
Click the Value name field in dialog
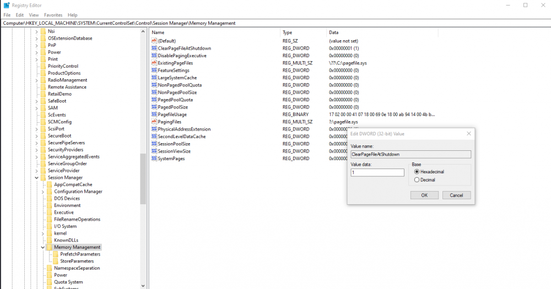tap(411, 154)
